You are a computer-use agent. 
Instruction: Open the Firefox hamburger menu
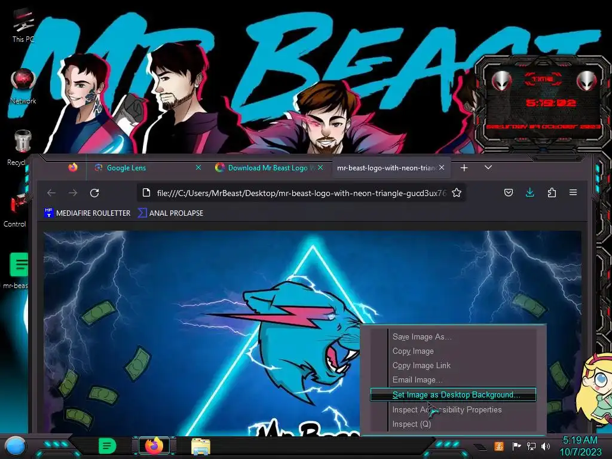[573, 192]
